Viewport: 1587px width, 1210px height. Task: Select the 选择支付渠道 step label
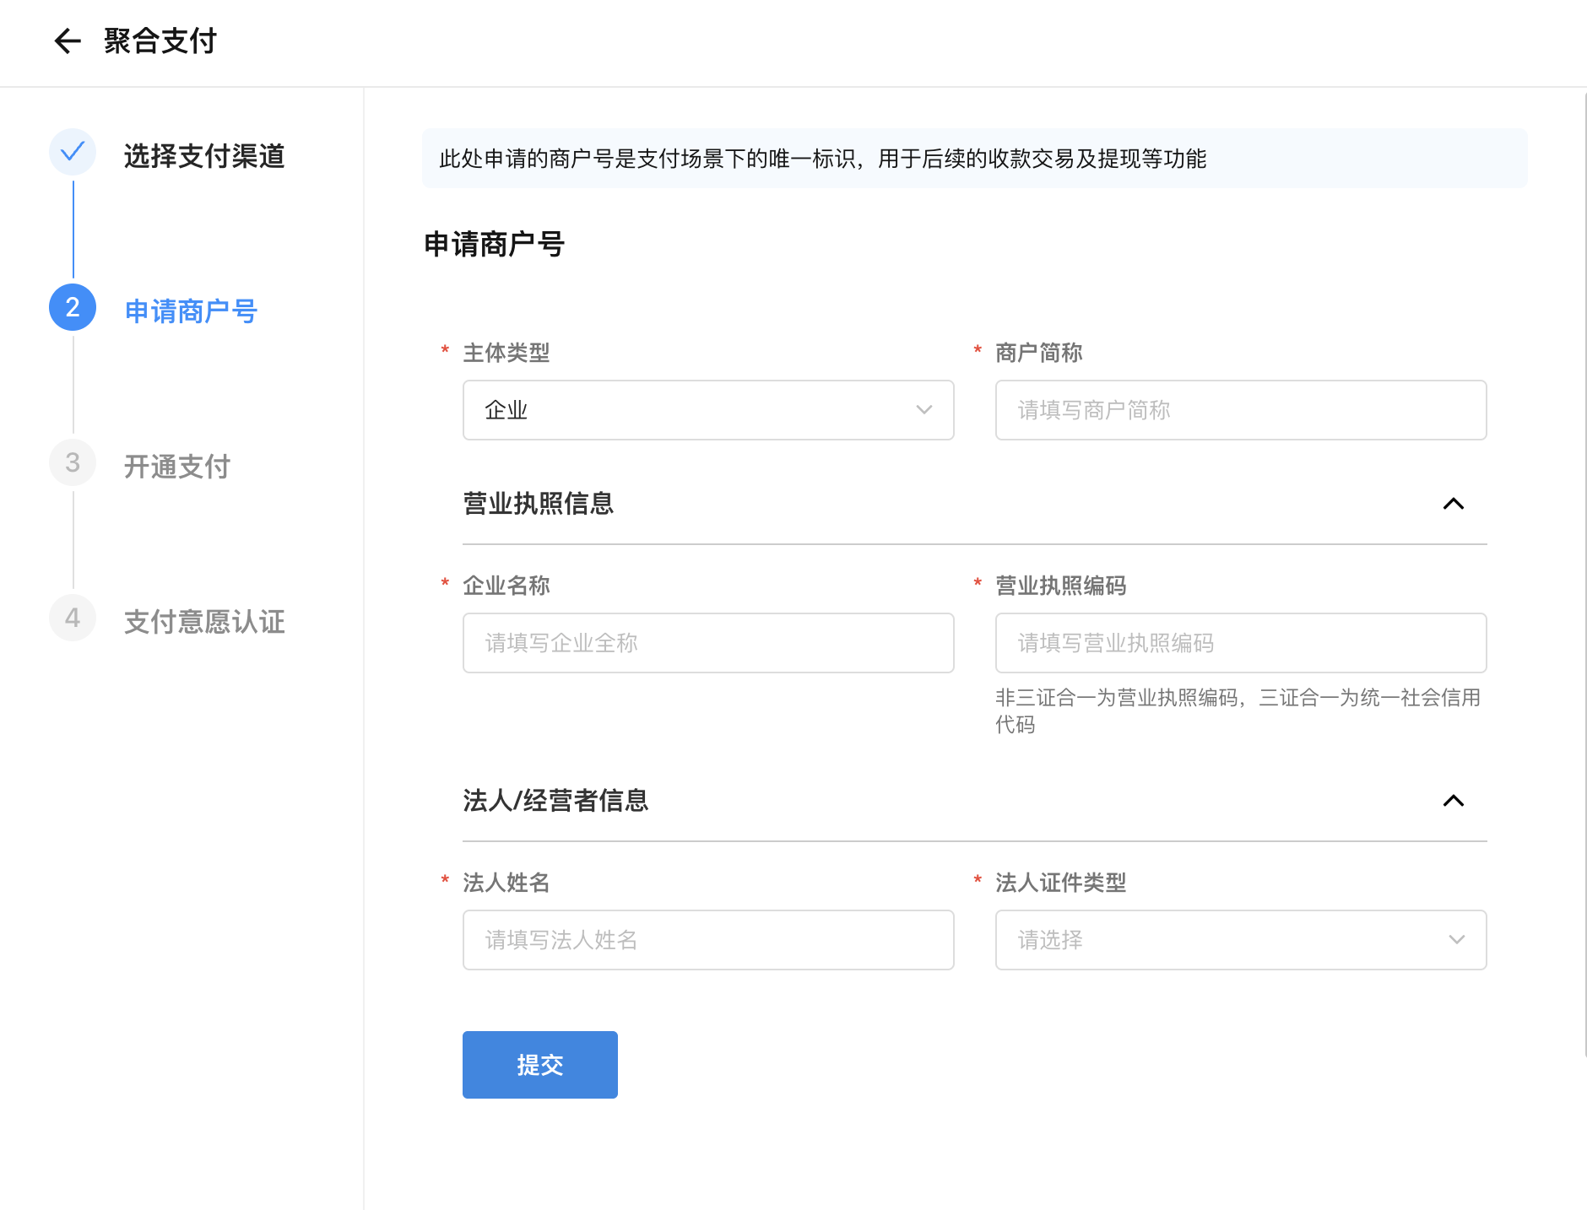(x=204, y=156)
